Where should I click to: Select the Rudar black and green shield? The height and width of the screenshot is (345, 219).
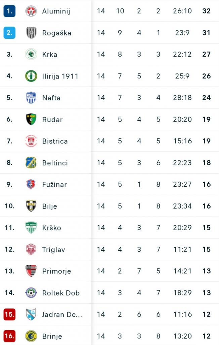point(31,119)
